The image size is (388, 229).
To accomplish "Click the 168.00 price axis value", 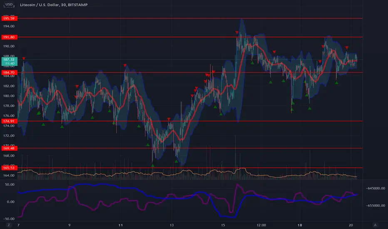I will [x=9, y=156].
